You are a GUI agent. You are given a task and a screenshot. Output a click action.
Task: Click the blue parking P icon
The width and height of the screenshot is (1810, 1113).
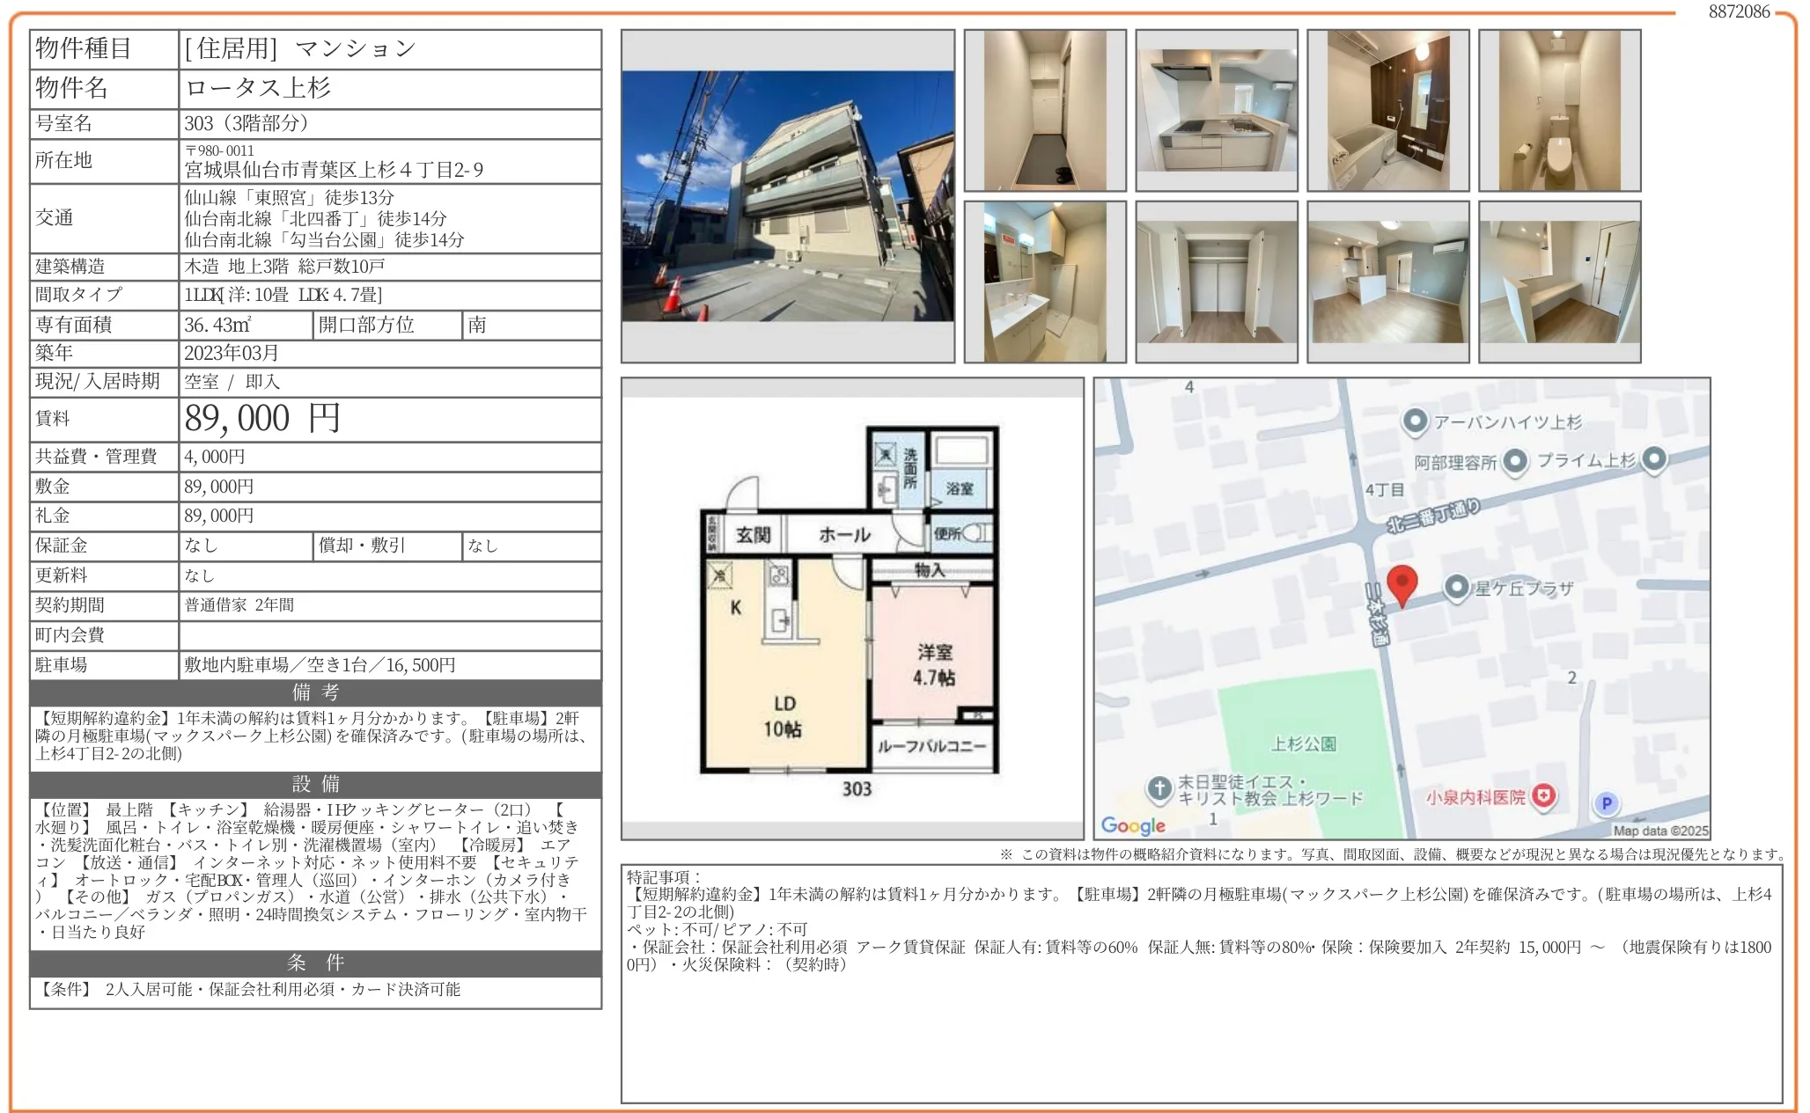[x=1607, y=803]
